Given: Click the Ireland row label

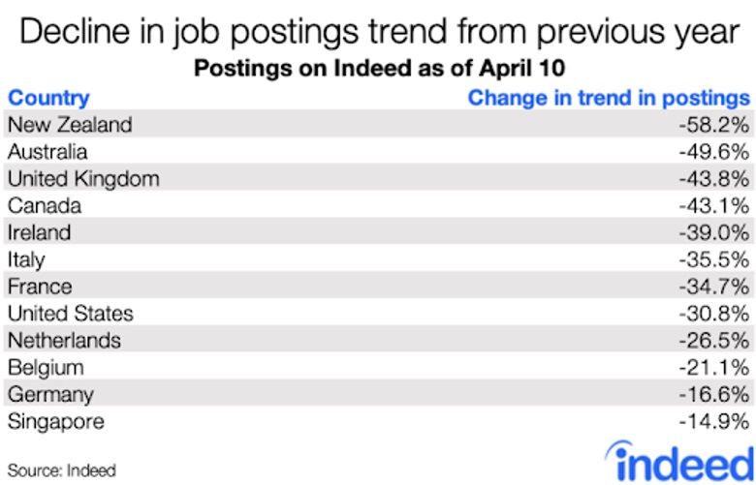Looking at the screenshot, I should coord(40,232).
